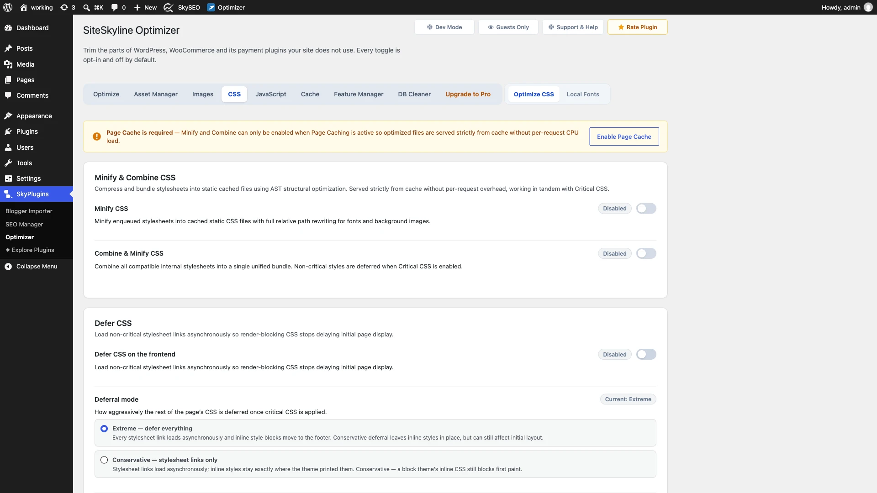Click the Guests Only button
The width and height of the screenshot is (877, 493).
(508, 27)
